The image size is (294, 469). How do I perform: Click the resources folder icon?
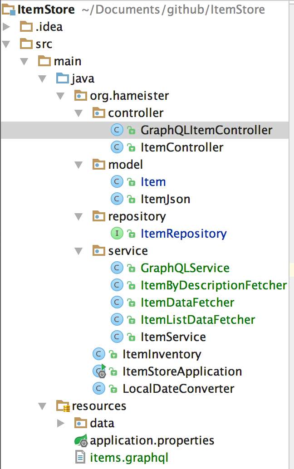(x=63, y=405)
